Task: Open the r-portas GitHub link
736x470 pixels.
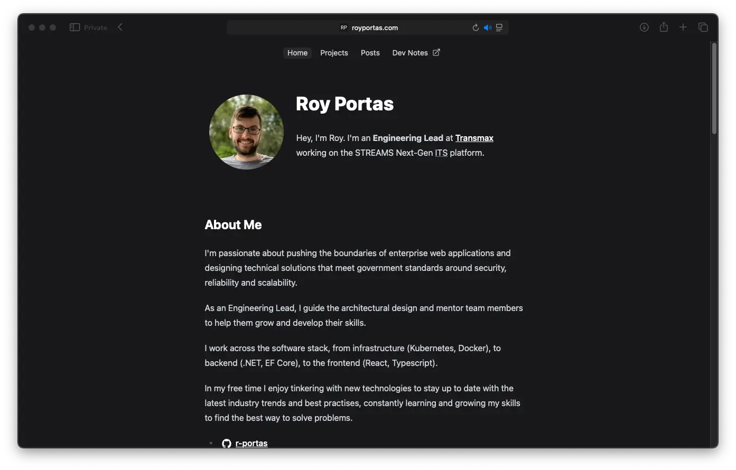Action: [x=251, y=443]
